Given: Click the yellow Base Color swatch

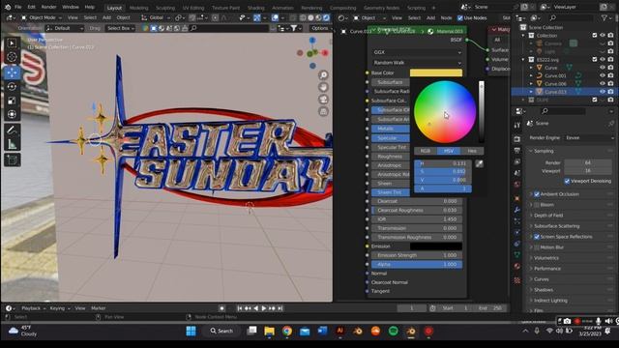Looking at the screenshot, I should coord(436,72).
